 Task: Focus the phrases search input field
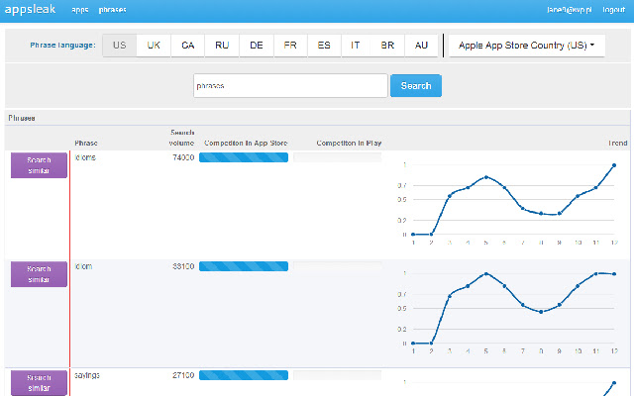[x=290, y=86]
